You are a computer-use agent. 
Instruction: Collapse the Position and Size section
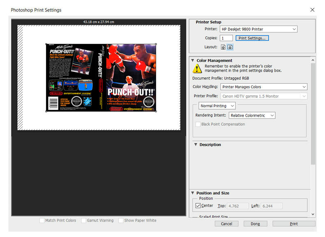(192, 193)
